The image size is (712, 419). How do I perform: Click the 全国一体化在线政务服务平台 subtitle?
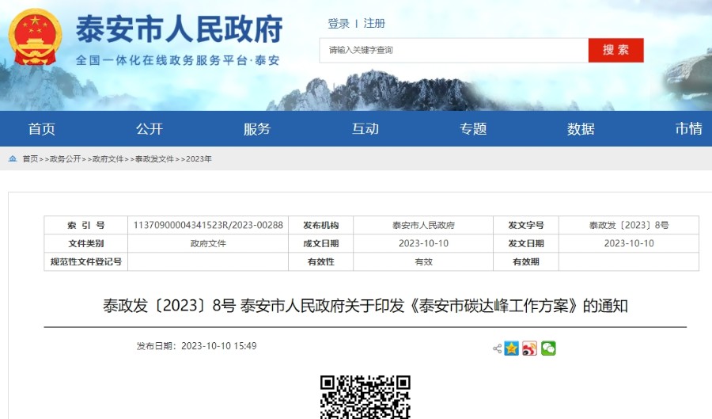tap(177, 60)
